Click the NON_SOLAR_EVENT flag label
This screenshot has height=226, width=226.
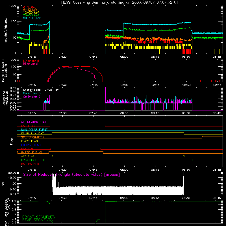(34, 130)
